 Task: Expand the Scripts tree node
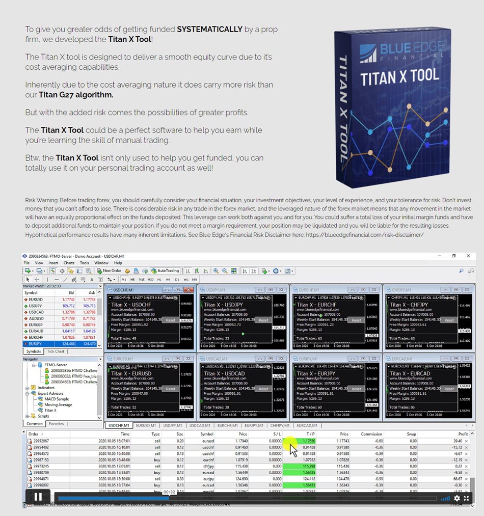click(27, 416)
